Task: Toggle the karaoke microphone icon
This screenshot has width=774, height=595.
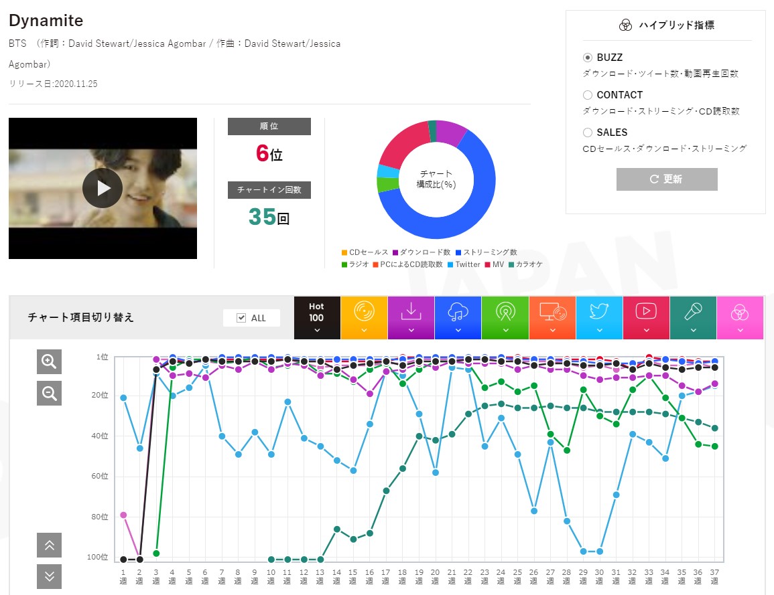Action: [693, 317]
